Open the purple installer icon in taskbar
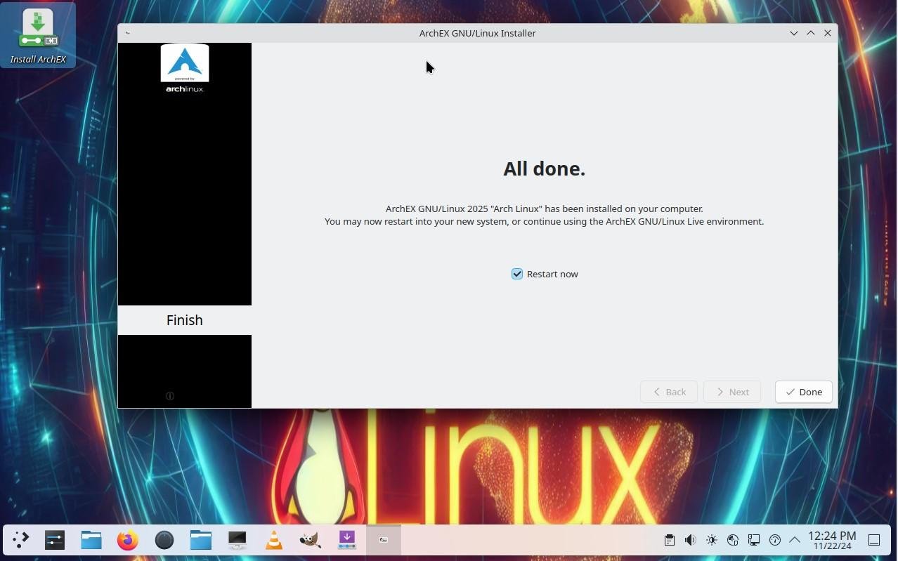Image resolution: width=898 pixels, height=561 pixels. point(346,540)
